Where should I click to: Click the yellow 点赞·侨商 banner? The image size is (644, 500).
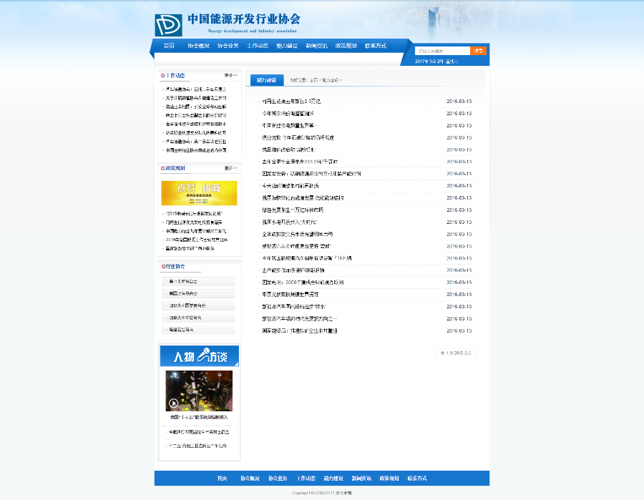point(200,193)
